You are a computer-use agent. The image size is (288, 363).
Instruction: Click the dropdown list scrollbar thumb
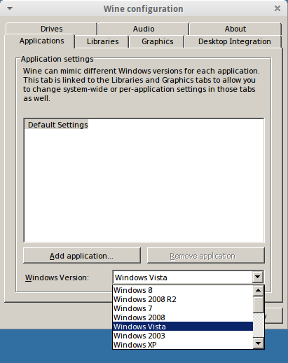(259, 304)
